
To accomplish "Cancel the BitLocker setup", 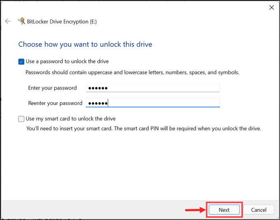I will [259, 210].
